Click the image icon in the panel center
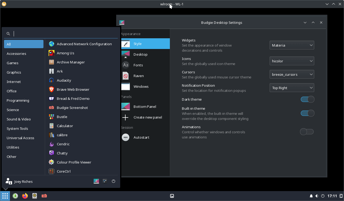Screen dimensions: 344x201 click(172, 196)
